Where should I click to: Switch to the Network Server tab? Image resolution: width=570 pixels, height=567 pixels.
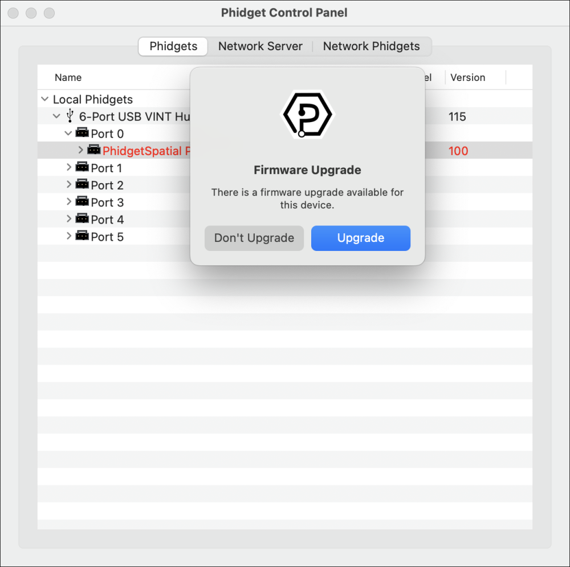pos(260,46)
